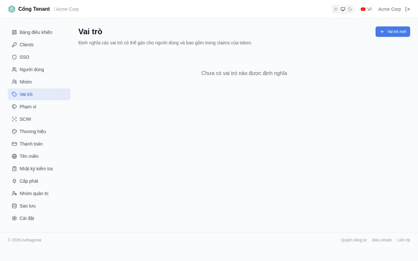Screen dimensions: 418x261
Task: Open the VI language selector
Action: (x=366, y=9)
